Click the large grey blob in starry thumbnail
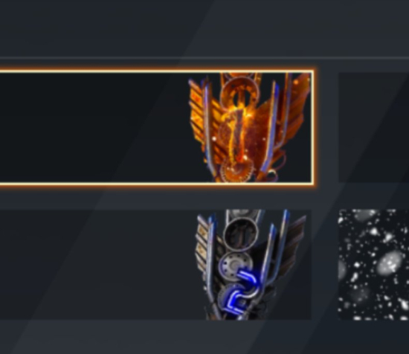Viewport: 409px width, 354px height. tap(390, 262)
